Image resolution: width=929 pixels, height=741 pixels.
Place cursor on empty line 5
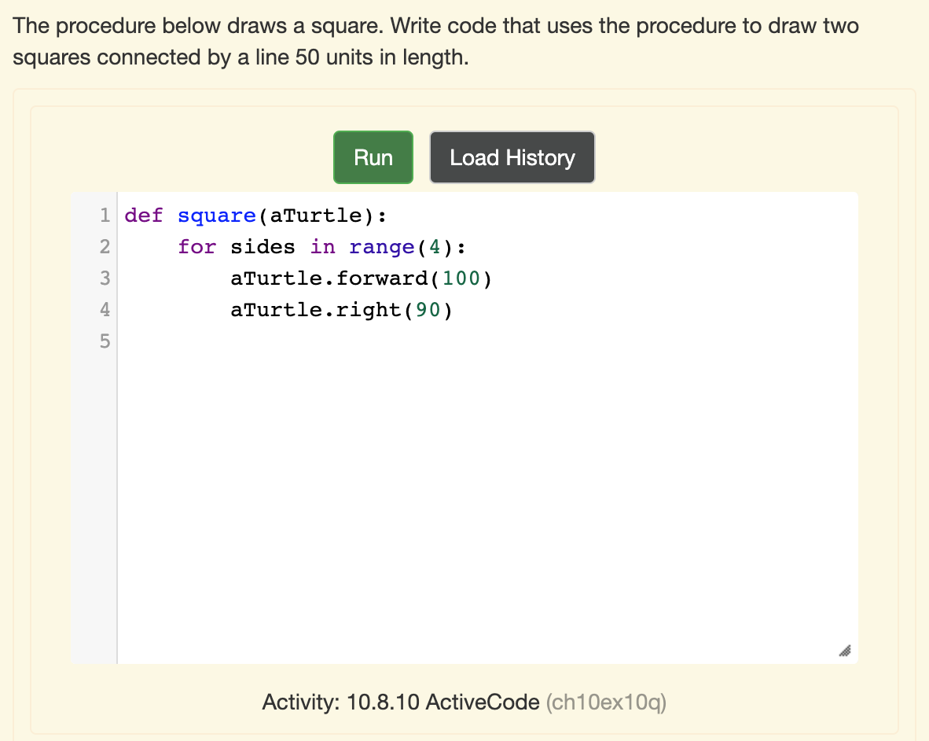(236, 341)
